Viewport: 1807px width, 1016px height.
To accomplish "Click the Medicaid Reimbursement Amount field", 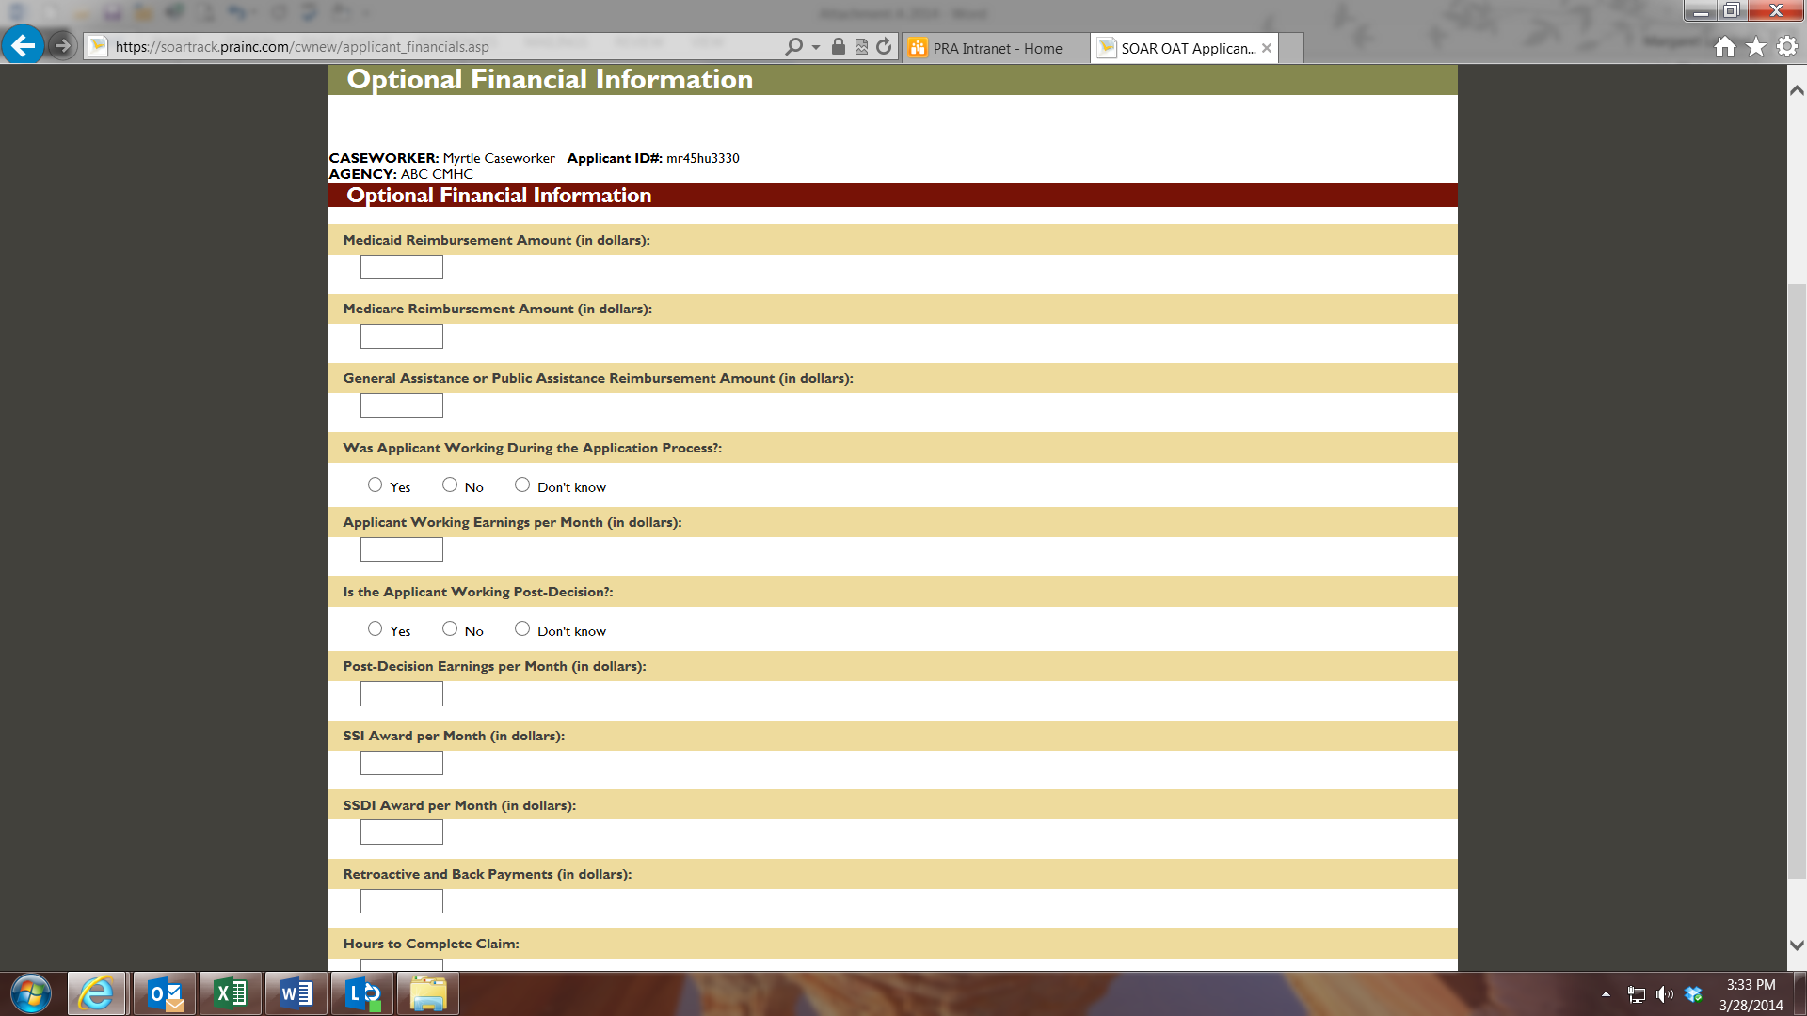I will [401, 267].
